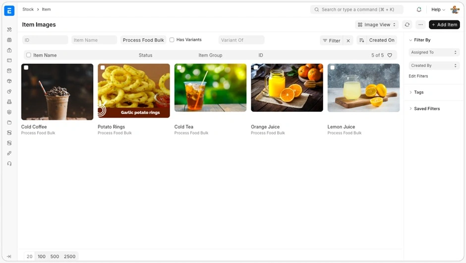
Task: Open the Orange Juice image thumbnail
Action: (287, 88)
